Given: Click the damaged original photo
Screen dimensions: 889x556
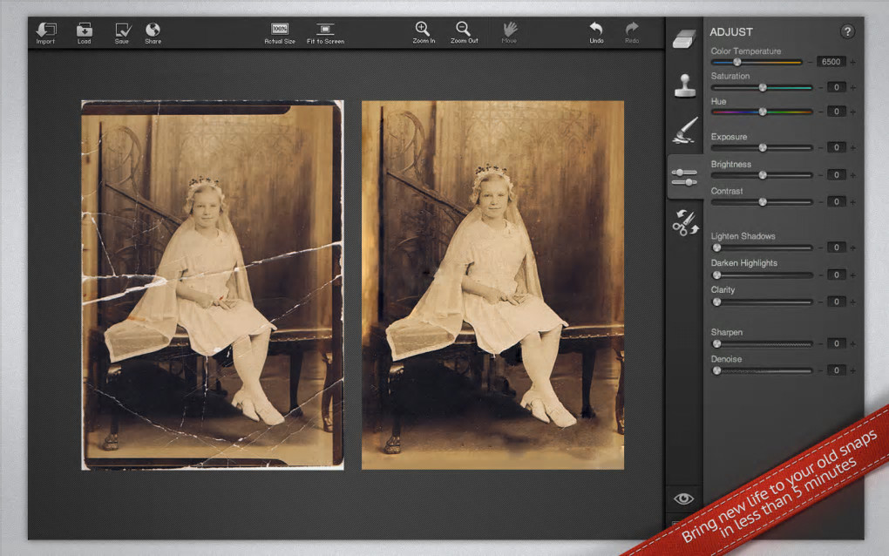Looking at the screenshot, I should [213, 285].
